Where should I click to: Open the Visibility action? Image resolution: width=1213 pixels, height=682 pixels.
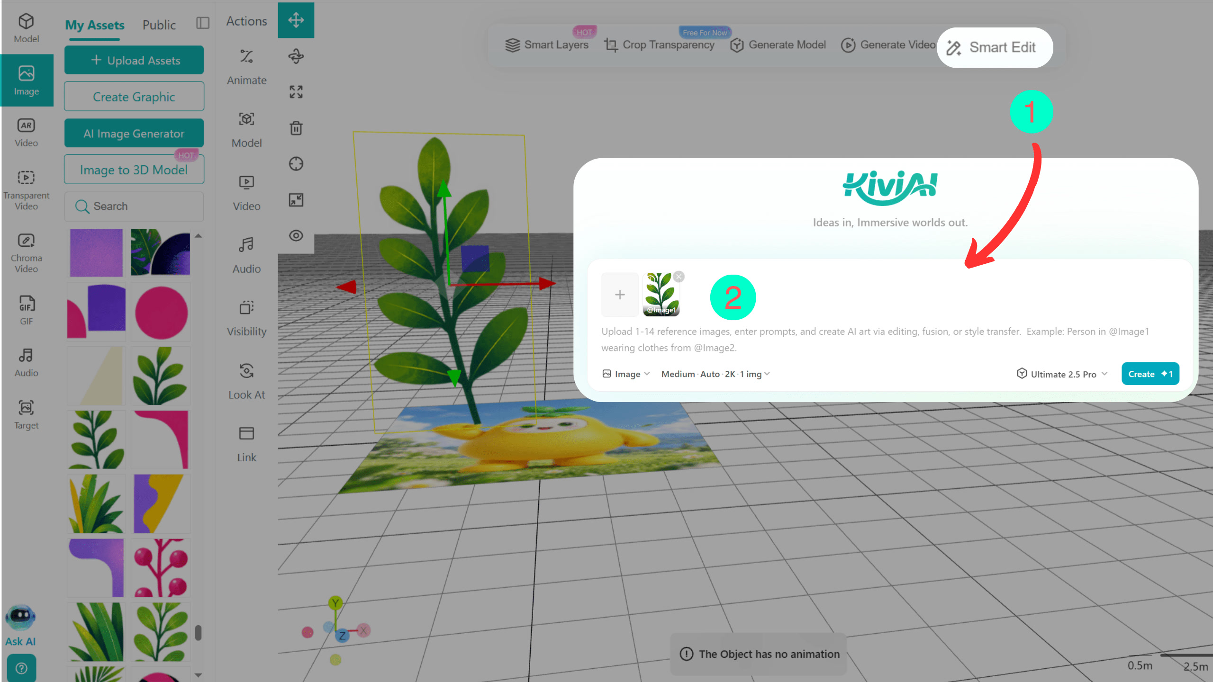(x=246, y=318)
